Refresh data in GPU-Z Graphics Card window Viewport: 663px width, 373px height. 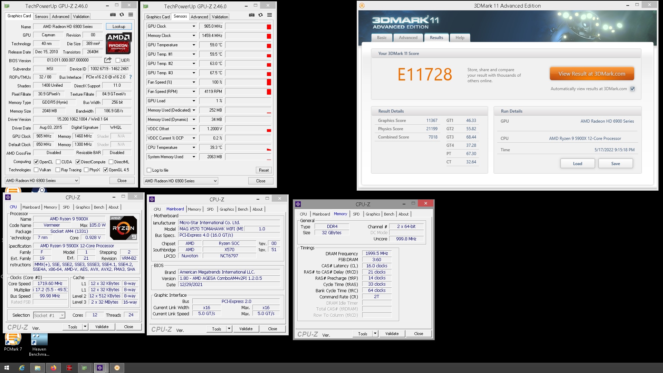pyautogui.click(x=122, y=15)
